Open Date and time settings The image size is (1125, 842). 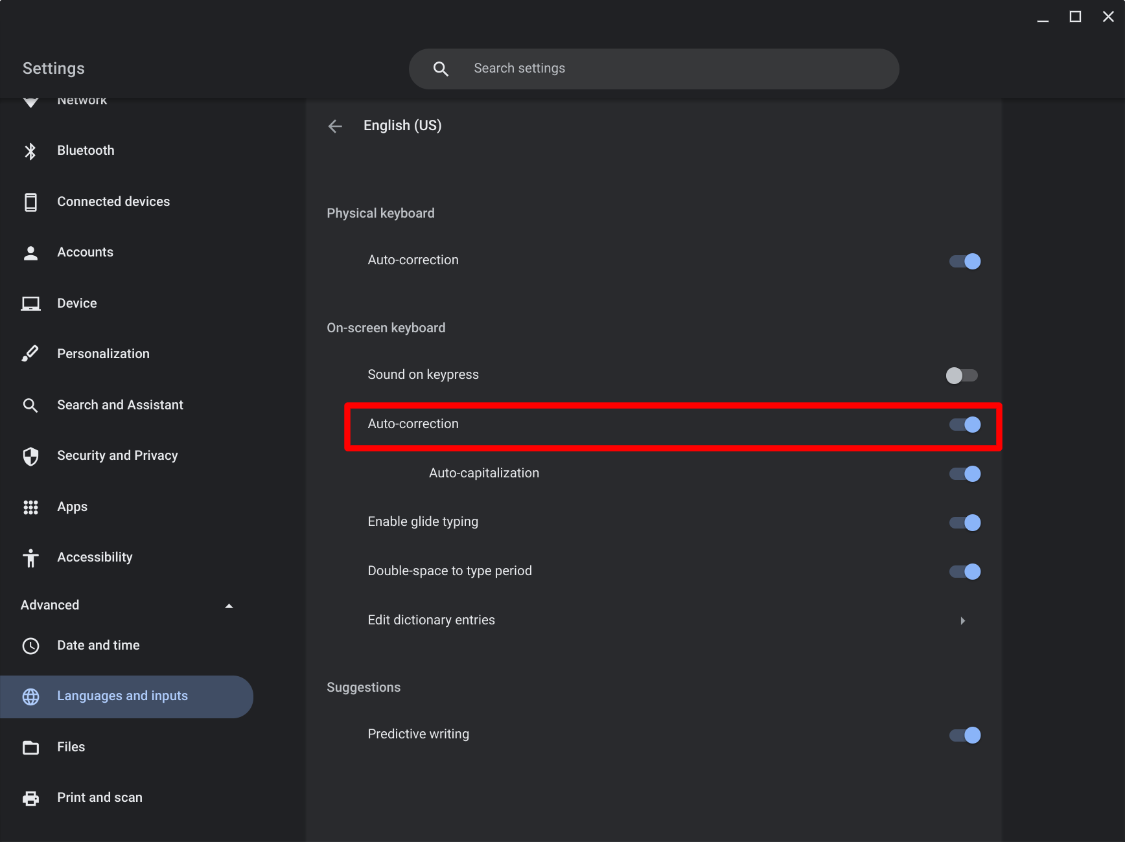(x=98, y=645)
